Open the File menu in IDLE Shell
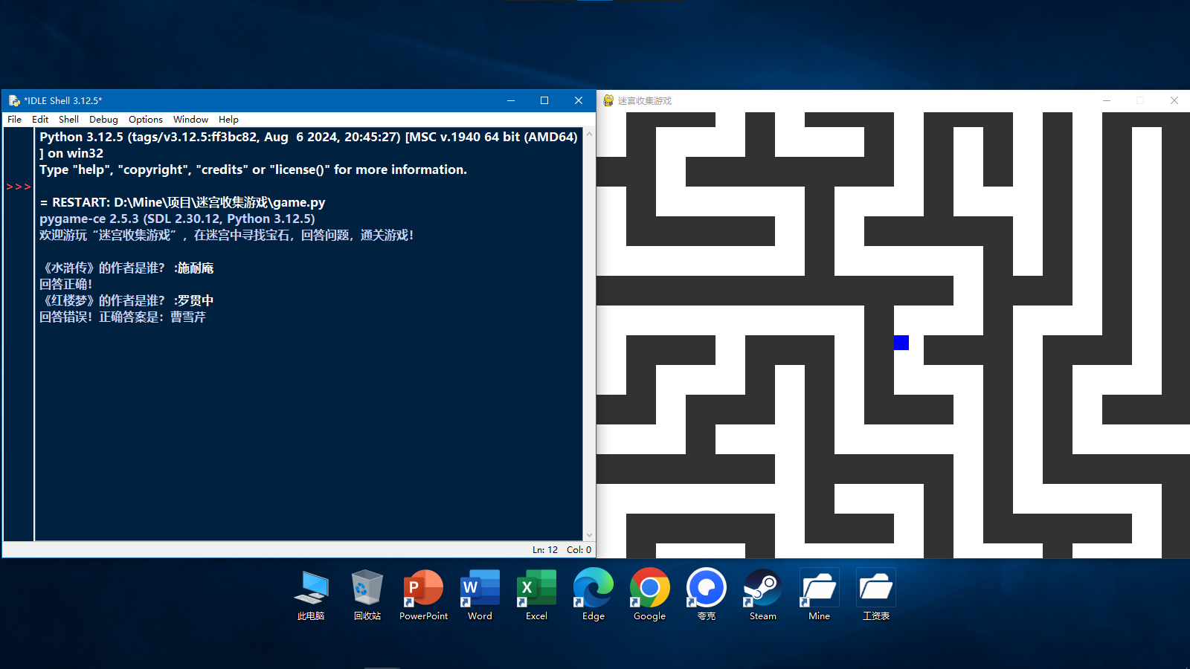 (14, 119)
